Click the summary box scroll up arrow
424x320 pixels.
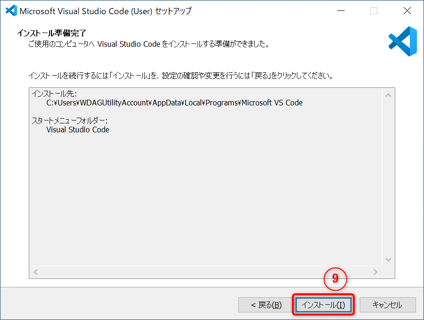coord(388,95)
